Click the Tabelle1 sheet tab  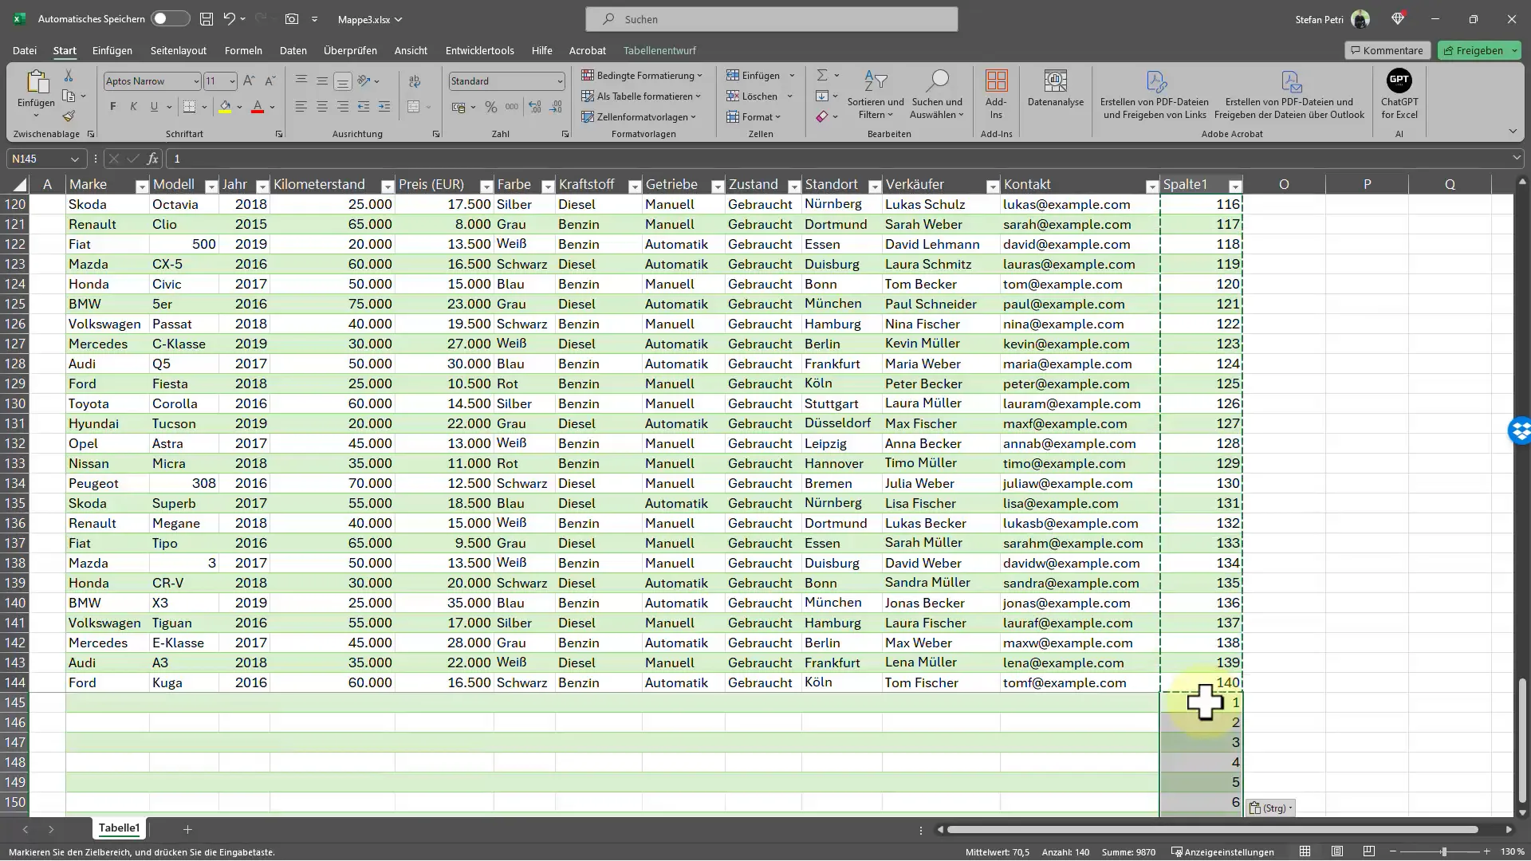point(118,828)
